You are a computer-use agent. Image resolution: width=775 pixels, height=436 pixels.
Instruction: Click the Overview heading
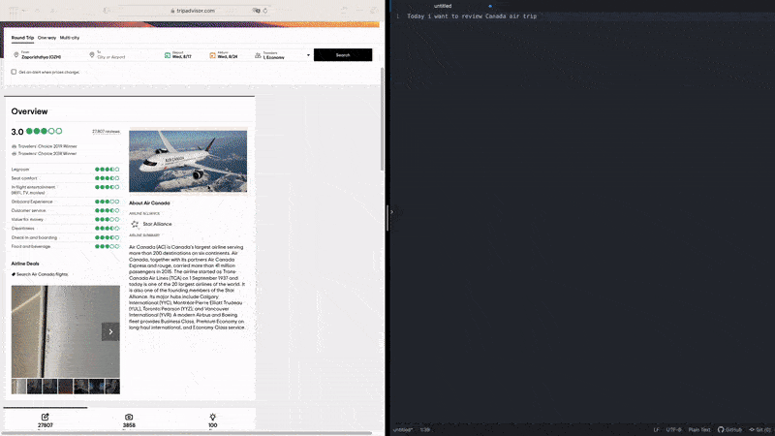click(x=30, y=111)
